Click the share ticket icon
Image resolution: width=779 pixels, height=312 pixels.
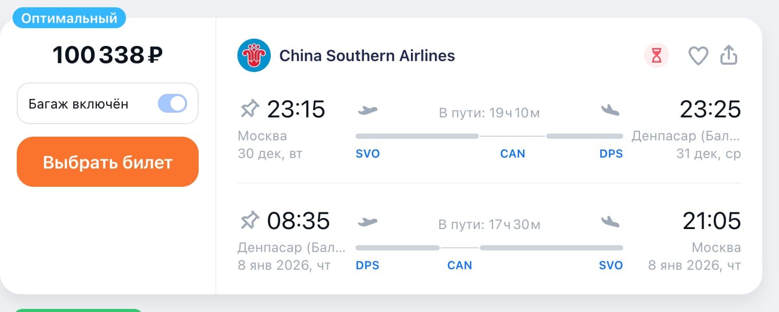coord(729,55)
